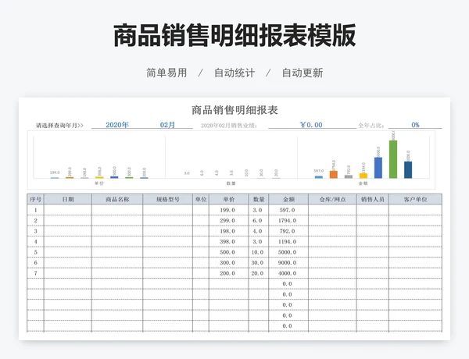The height and width of the screenshot is (359, 469).
Task: Select the gray bar in 金额 chart
Action: tap(349, 176)
